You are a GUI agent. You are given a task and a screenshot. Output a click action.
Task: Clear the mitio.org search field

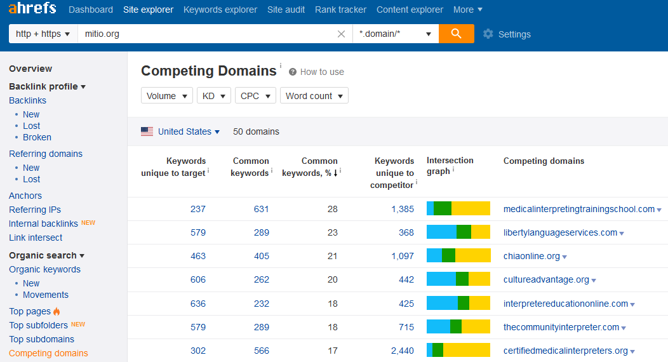coord(341,34)
